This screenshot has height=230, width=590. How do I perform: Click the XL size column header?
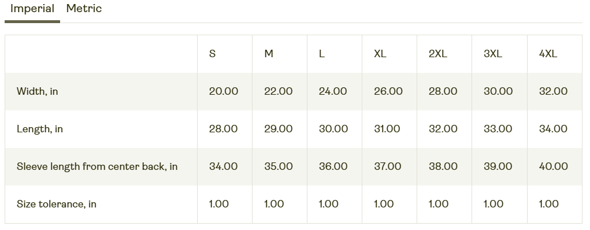(x=380, y=54)
